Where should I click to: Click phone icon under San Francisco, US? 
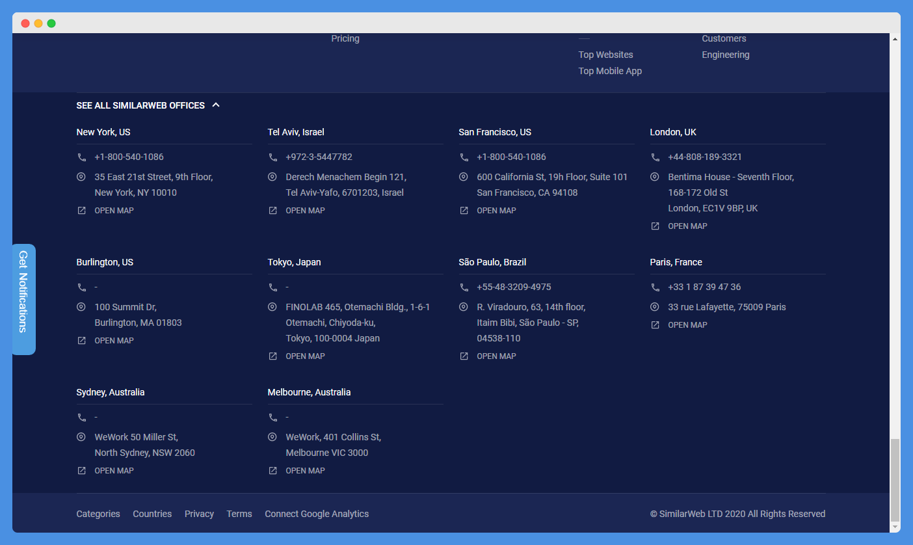tap(464, 157)
